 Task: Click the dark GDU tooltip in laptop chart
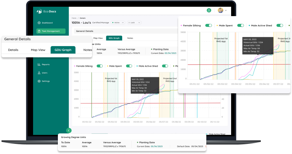tap(145, 85)
